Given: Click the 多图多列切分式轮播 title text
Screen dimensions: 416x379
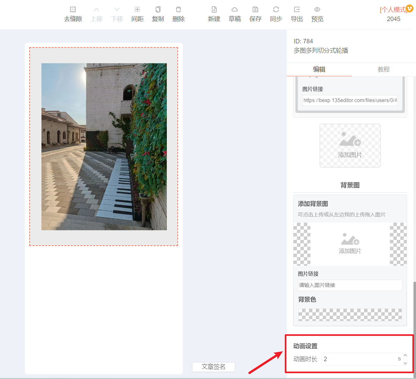Looking at the screenshot, I should (x=321, y=50).
